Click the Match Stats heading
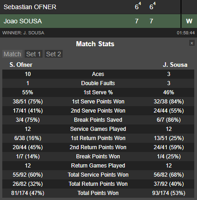The width and height of the screenshot is (197, 200). click(x=95, y=44)
